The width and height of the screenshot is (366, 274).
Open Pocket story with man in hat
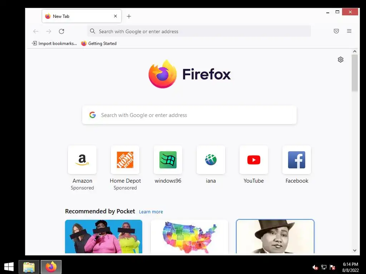tap(275, 237)
